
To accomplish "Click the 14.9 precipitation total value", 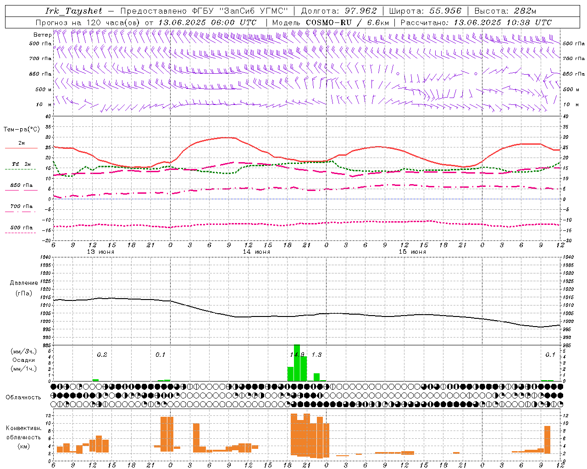I will [x=297, y=354].
